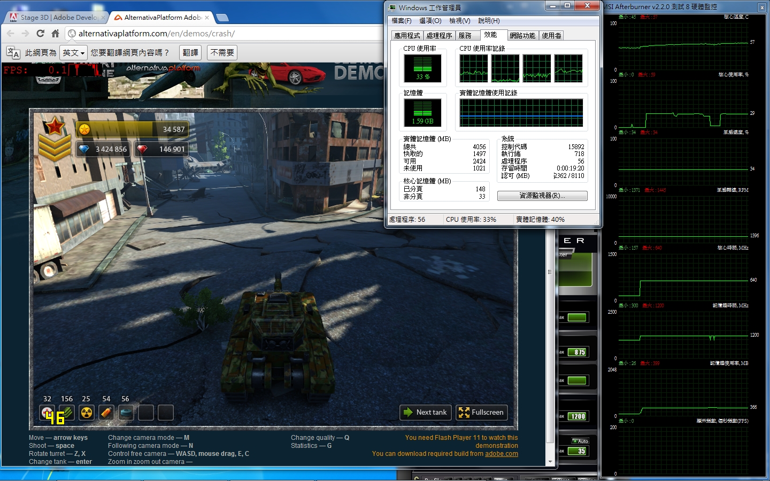Click the translate icon in the translation bar
Image resolution: width=770 pixels, height=481 pixels.
(x=13, y=53)
